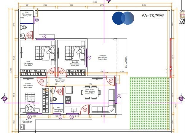Click the P2 door tag of lower Bwc
The image size is (185, 133).
pyautogui.click(x=60, y=91)
